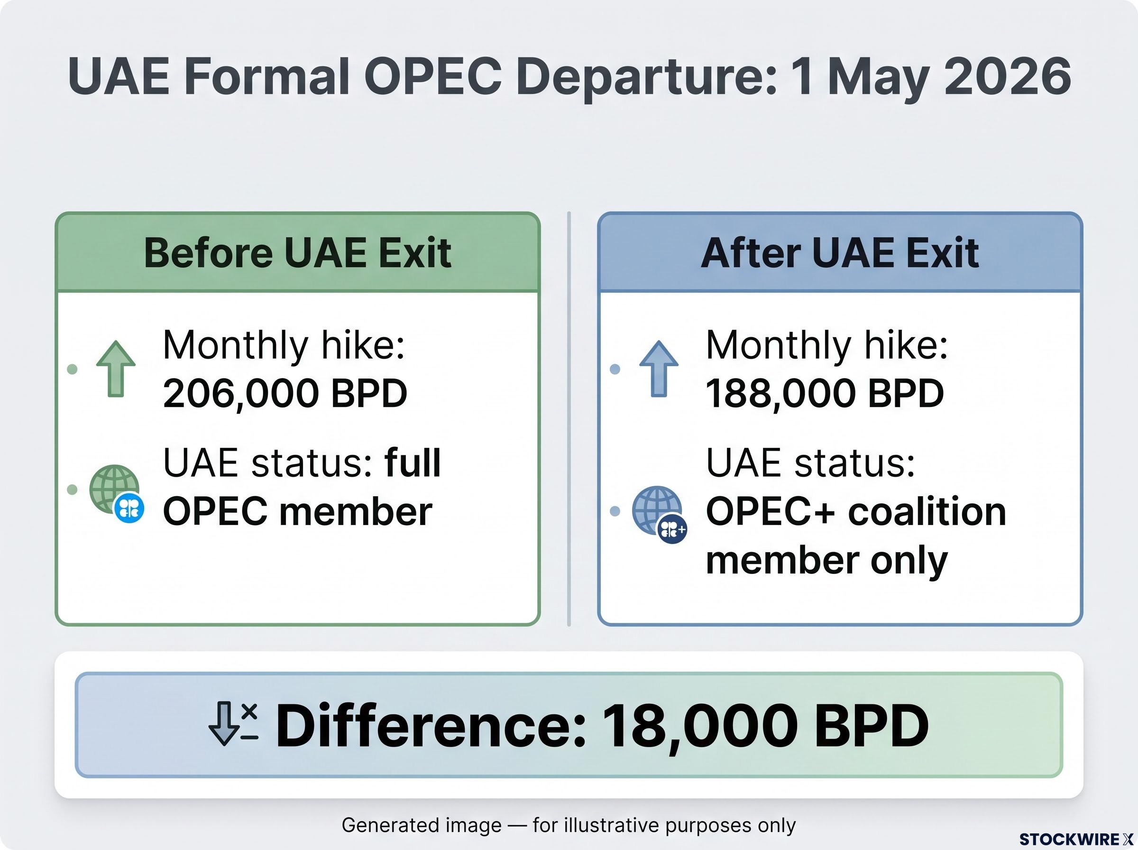Click OPEC+ coalition member only text
Screen dimensions: 1138x850
tap(856, 535)
